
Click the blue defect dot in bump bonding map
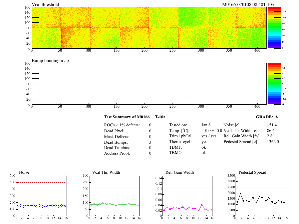189,97
